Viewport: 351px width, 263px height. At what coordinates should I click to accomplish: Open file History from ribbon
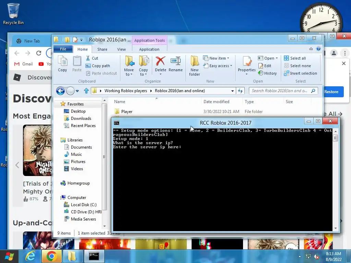[267, 73]
